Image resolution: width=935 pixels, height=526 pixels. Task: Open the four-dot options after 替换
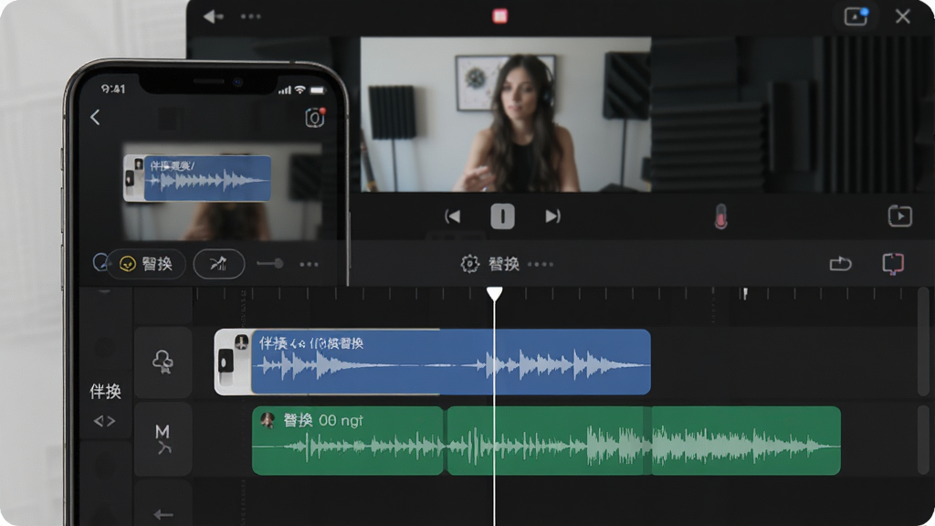[541, 264]
